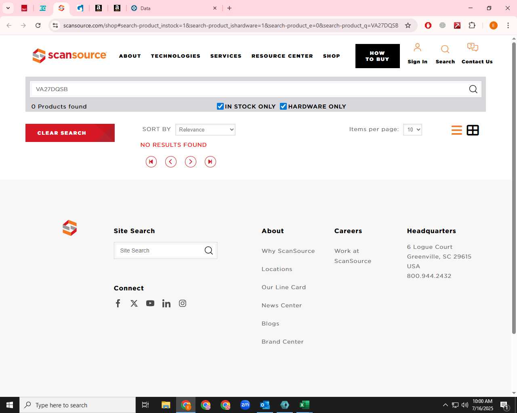Click the browser address bar URL

pyautogui.click(x=231, y=25)
